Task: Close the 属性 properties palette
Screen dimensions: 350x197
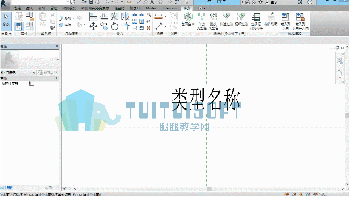Action: click(57, 46)
